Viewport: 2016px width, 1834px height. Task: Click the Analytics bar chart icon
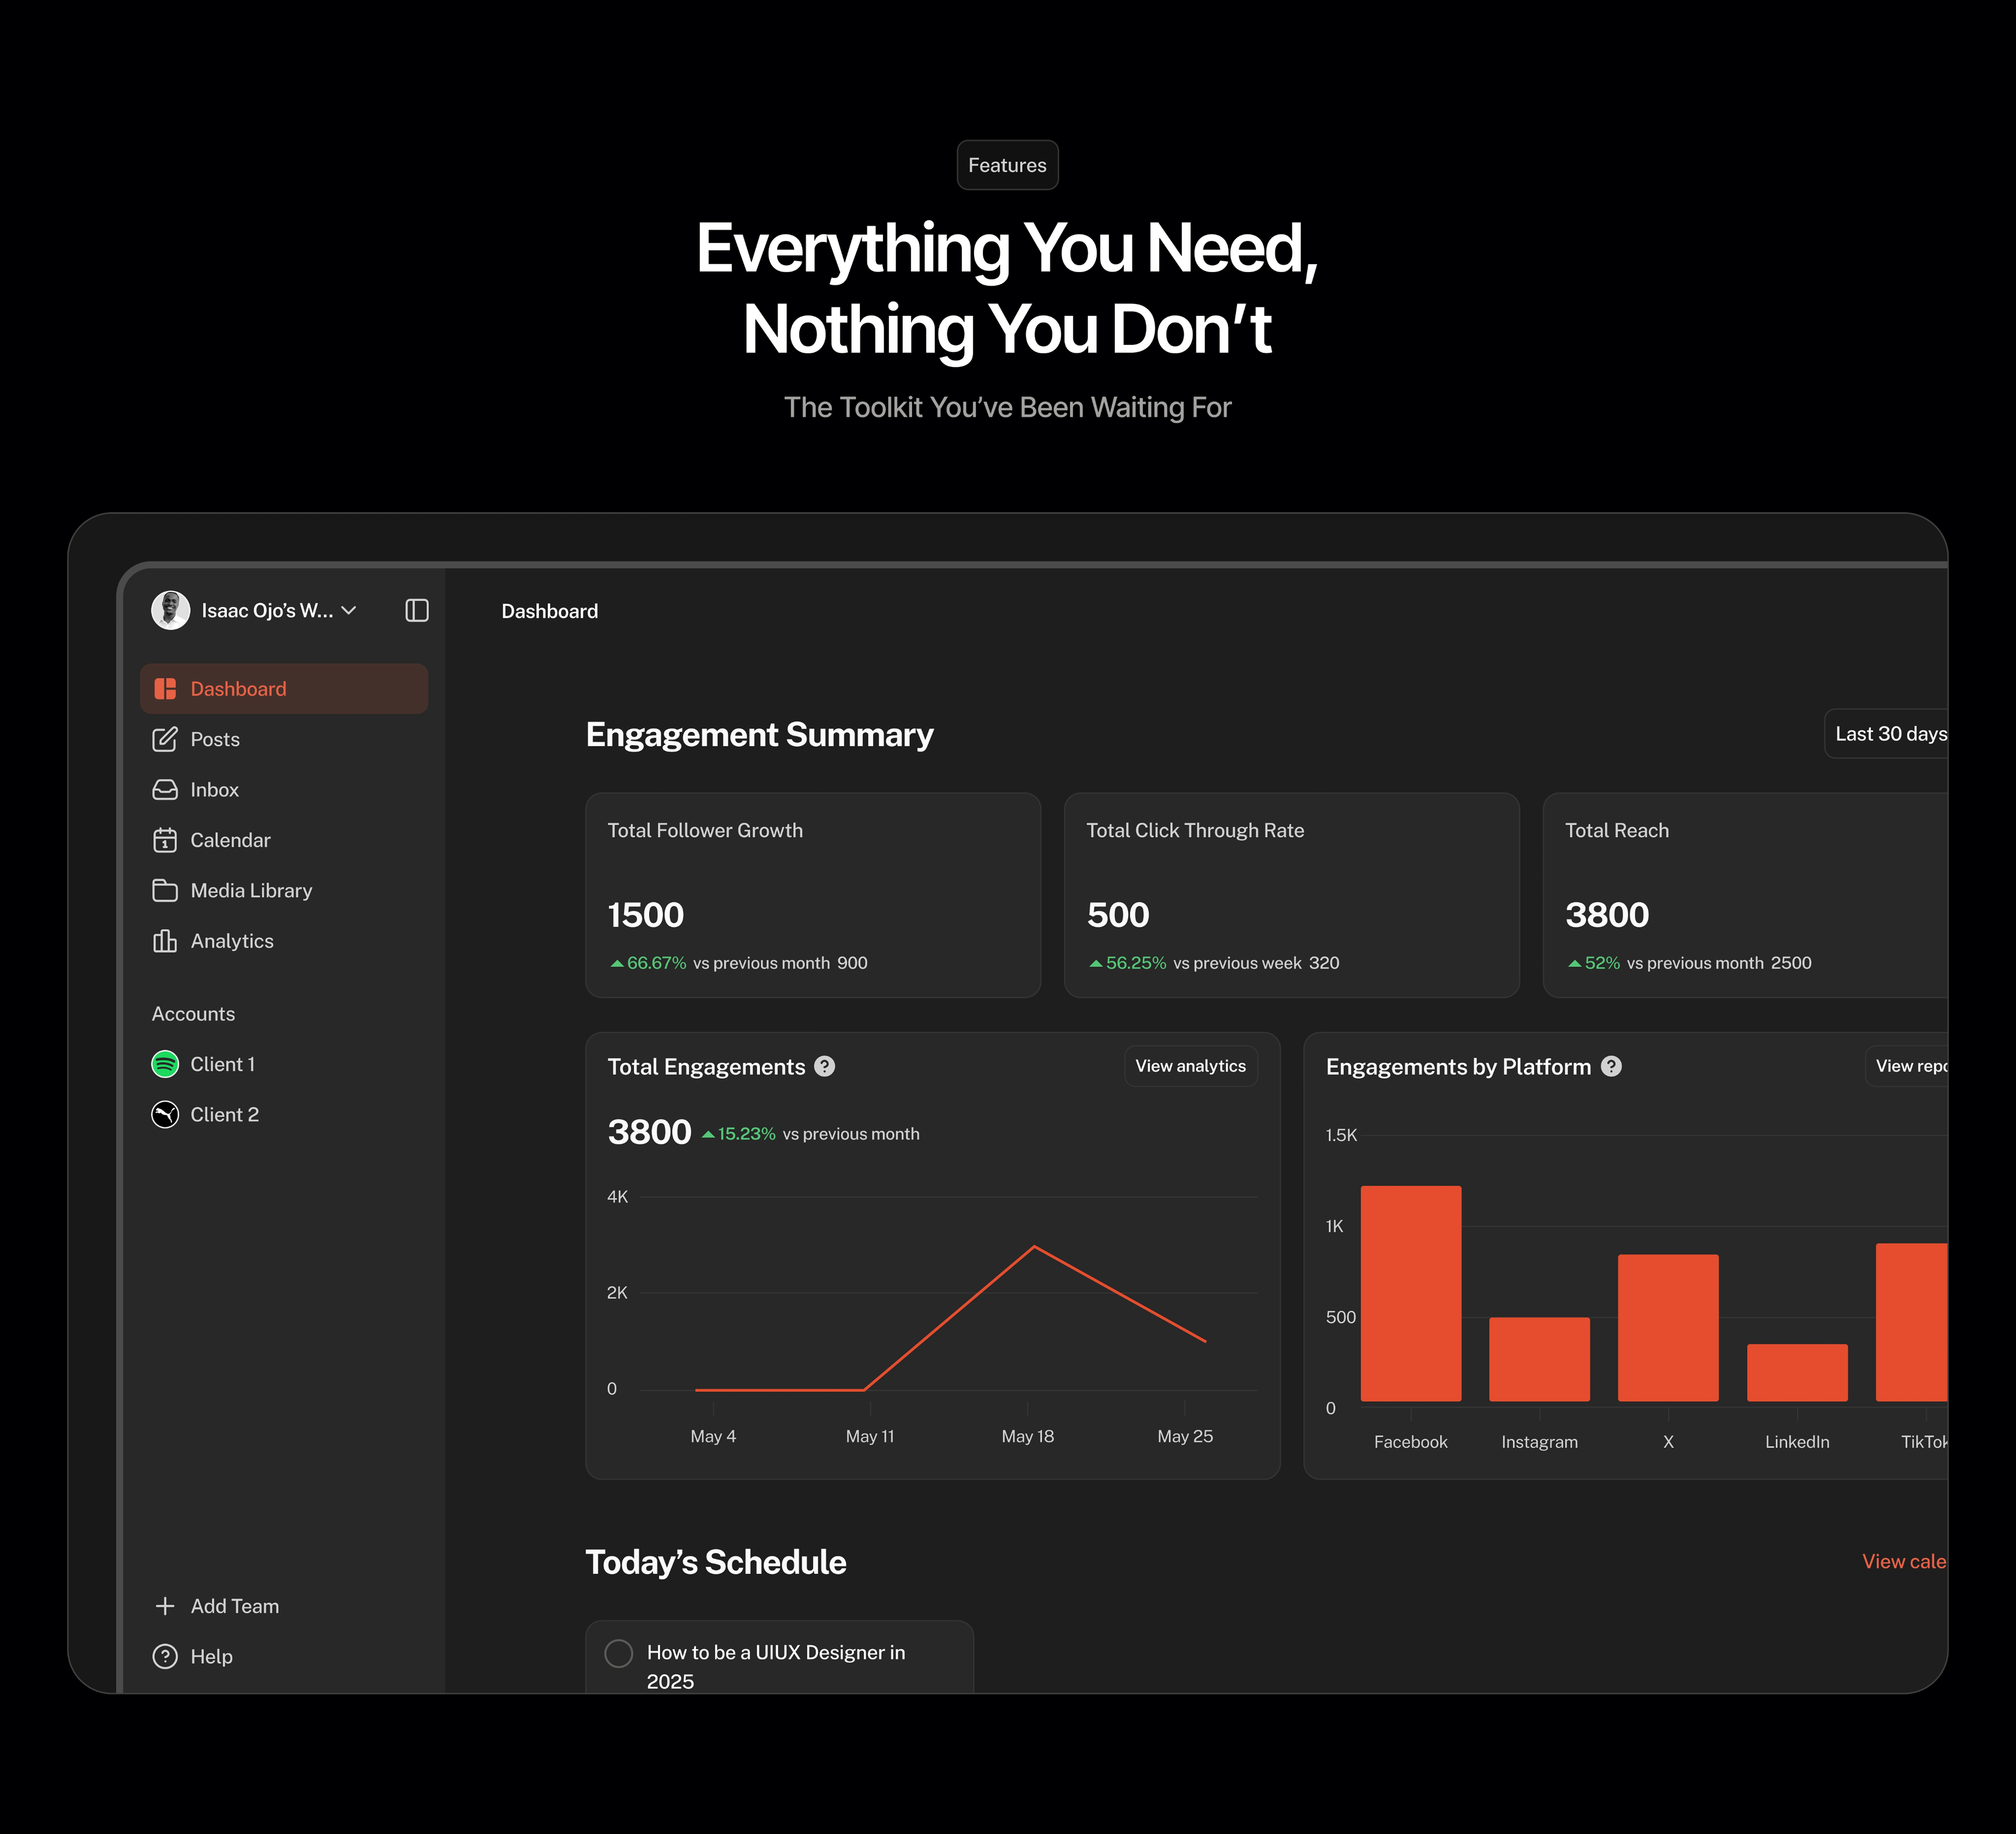[x=165, y=941]
